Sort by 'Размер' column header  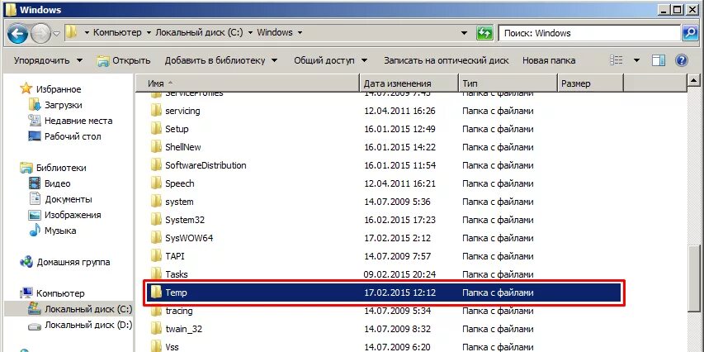point(590,83)
